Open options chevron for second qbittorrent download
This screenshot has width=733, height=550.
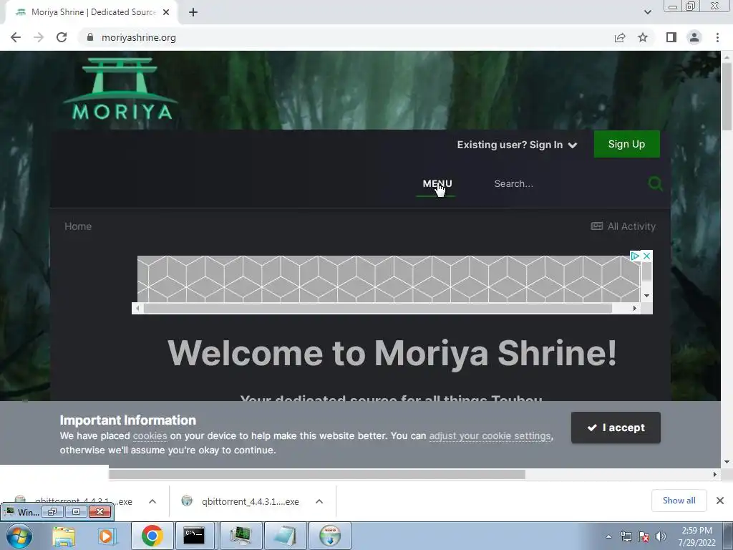click(x=319, y=501)
